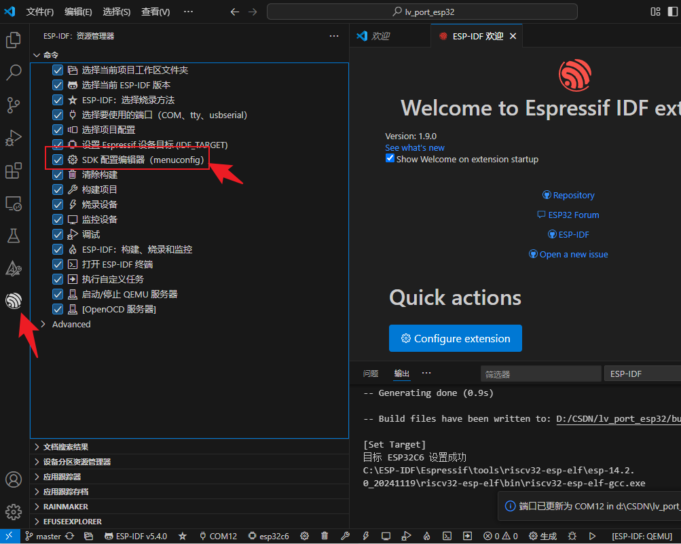The width and height of the screenshot is (681, 544).
Task: Open the 文件(F) menu
Action: click(x=40, y=12)
